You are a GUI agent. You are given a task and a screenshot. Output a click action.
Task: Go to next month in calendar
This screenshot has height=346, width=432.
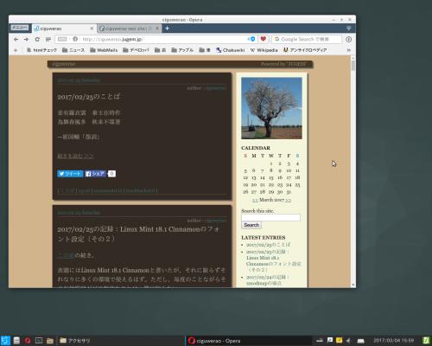point(289,200)
